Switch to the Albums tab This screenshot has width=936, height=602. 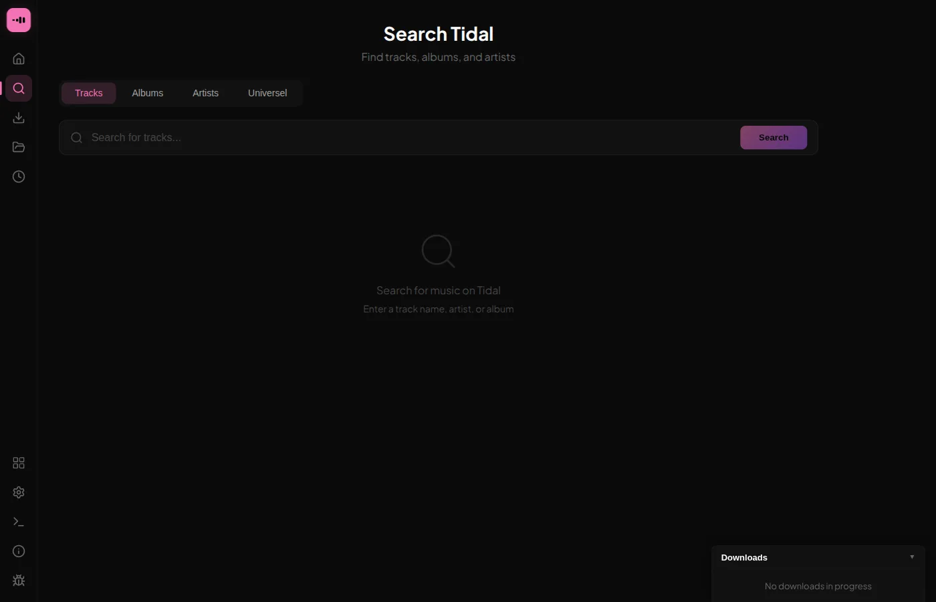[x=148, y=93]
